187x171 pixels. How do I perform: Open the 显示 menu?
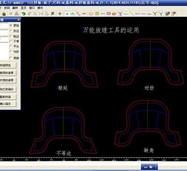(x=23, y=8)
